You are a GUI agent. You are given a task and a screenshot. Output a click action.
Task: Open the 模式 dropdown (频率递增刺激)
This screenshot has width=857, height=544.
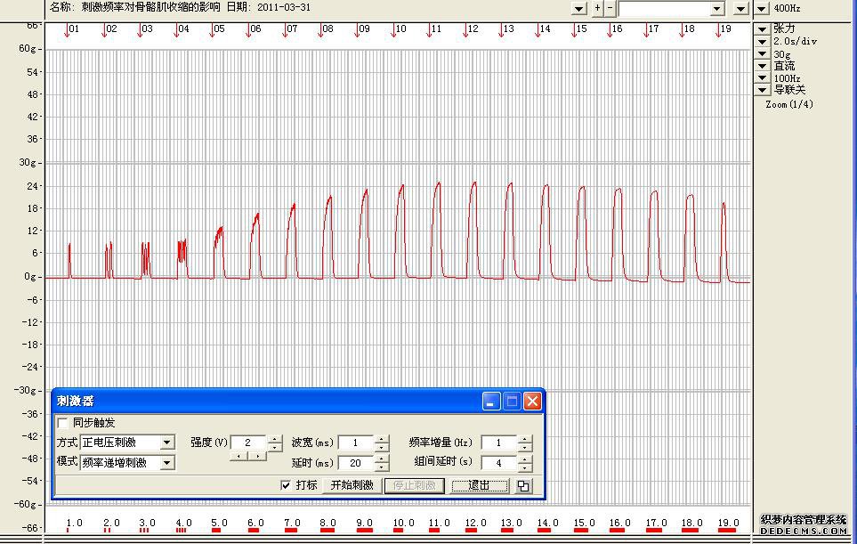click(166, 463)
